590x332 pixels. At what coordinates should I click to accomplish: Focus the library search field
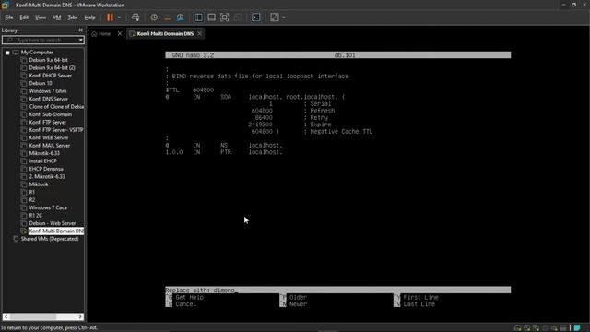click(x=41, y=40)
